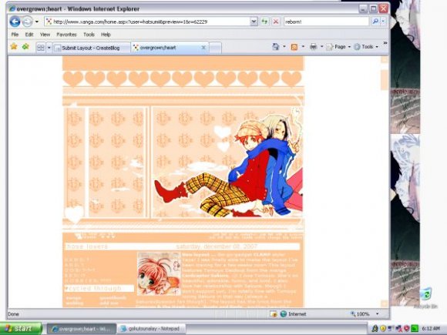The width and height of the screenshot is (447, 335).
Task: Click the red Stop loading button
Action: pyautogui.click(x=276, y=22)
